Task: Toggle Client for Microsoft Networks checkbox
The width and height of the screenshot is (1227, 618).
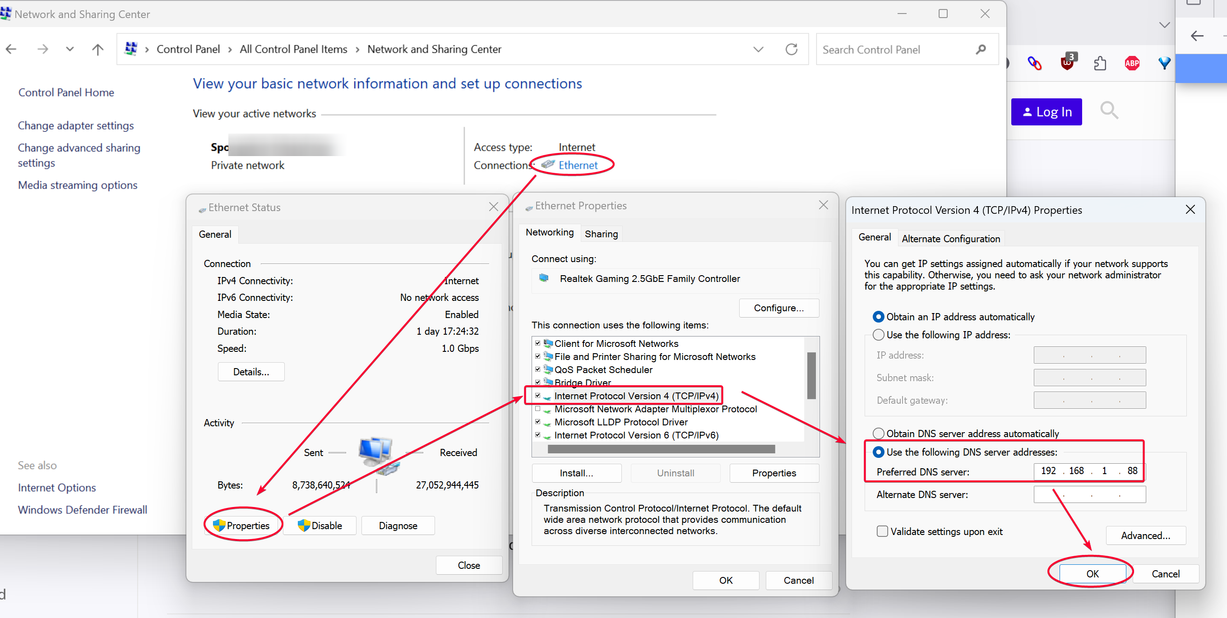Action: pos(538,343)
